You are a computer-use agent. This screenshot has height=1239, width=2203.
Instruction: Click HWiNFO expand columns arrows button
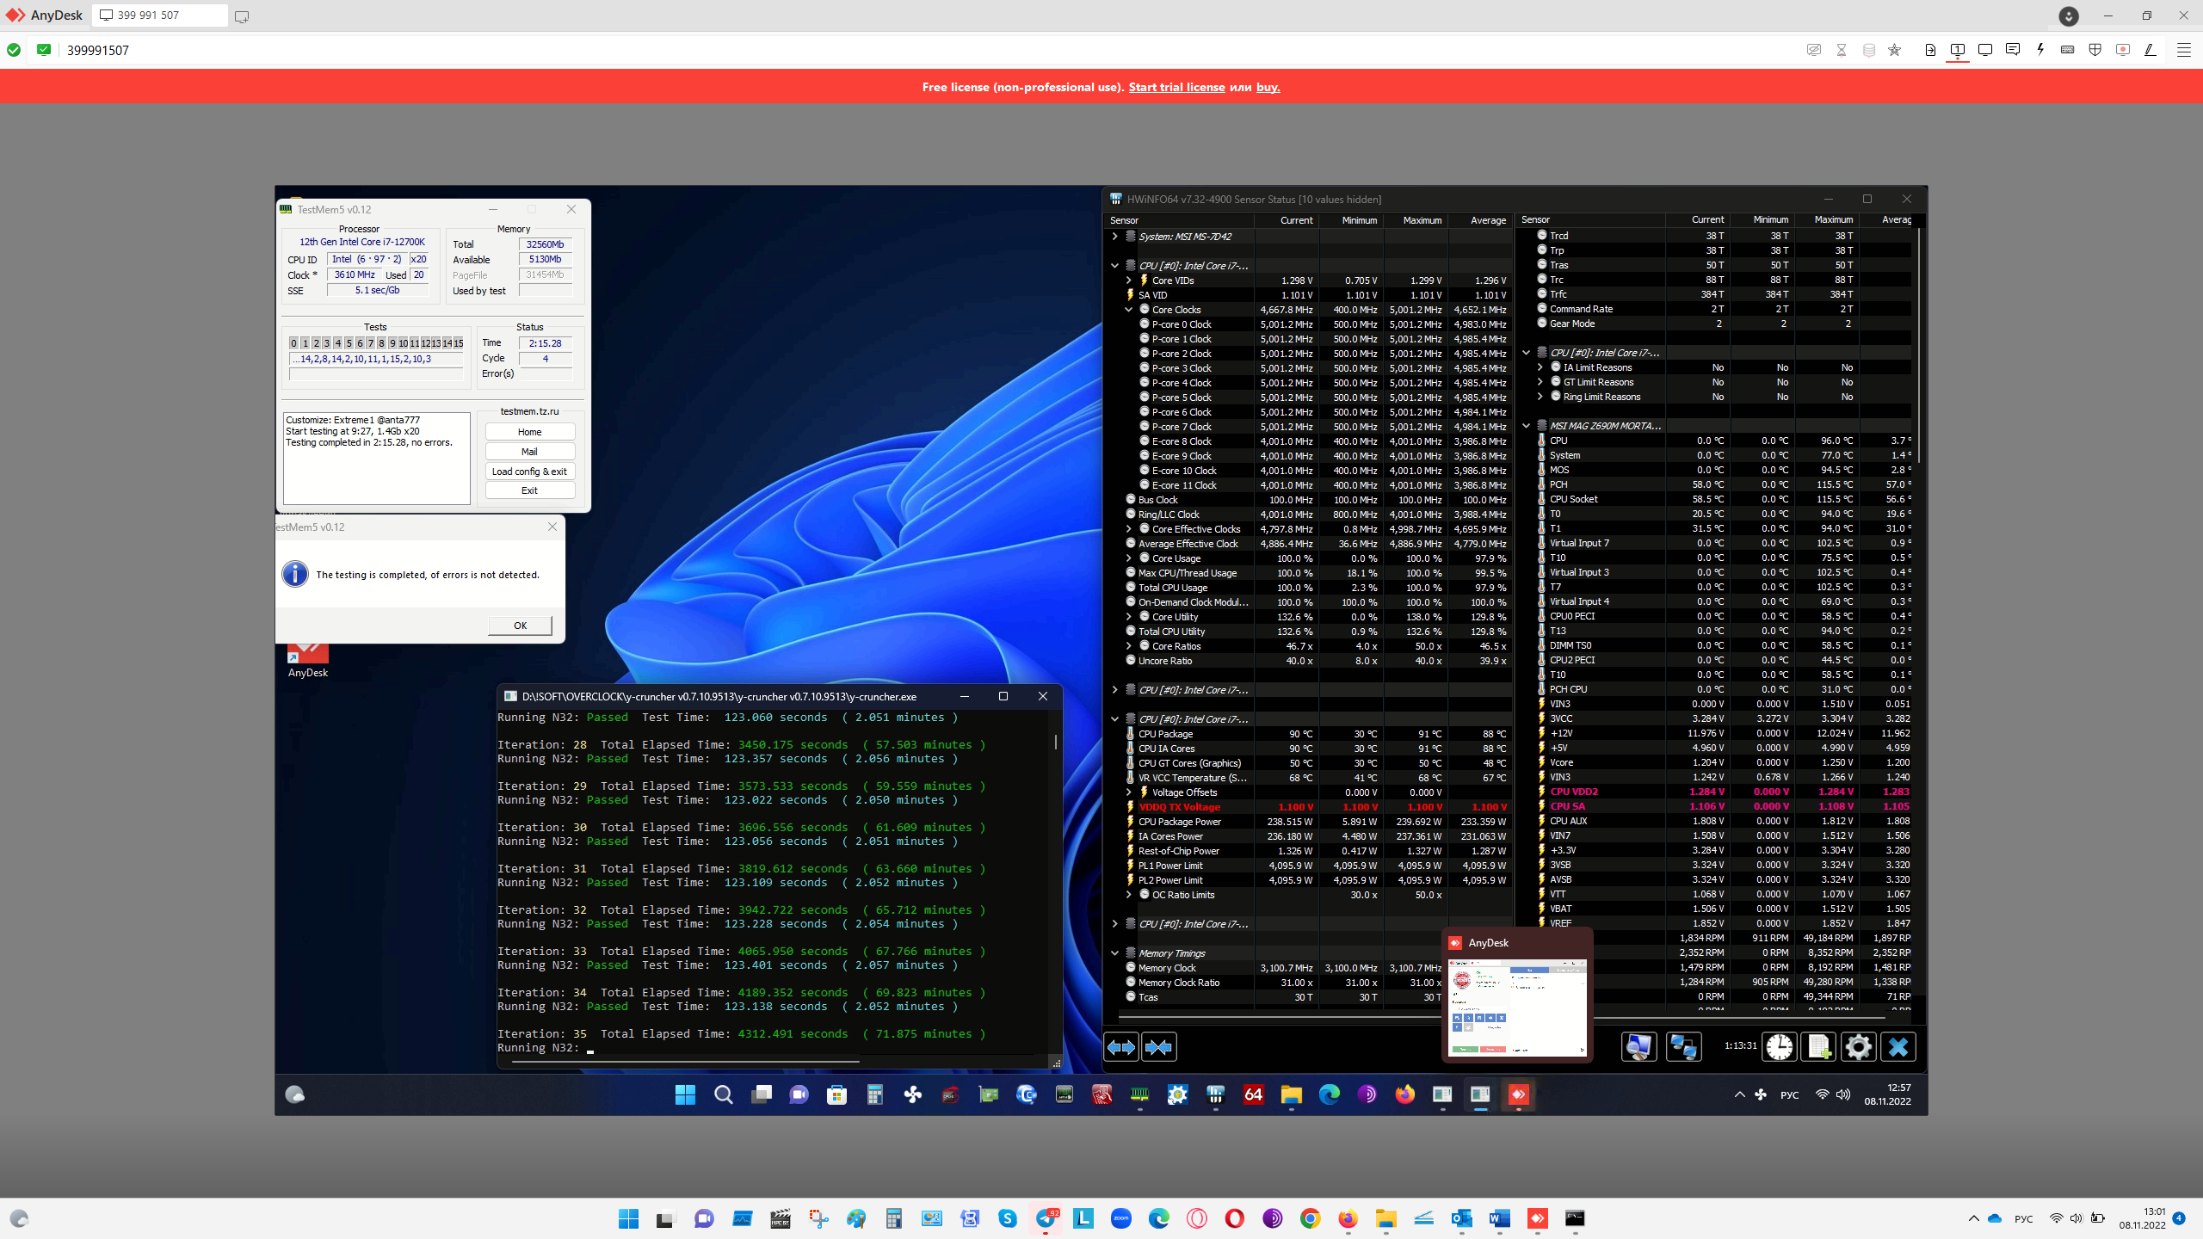pos(1120,1047)
